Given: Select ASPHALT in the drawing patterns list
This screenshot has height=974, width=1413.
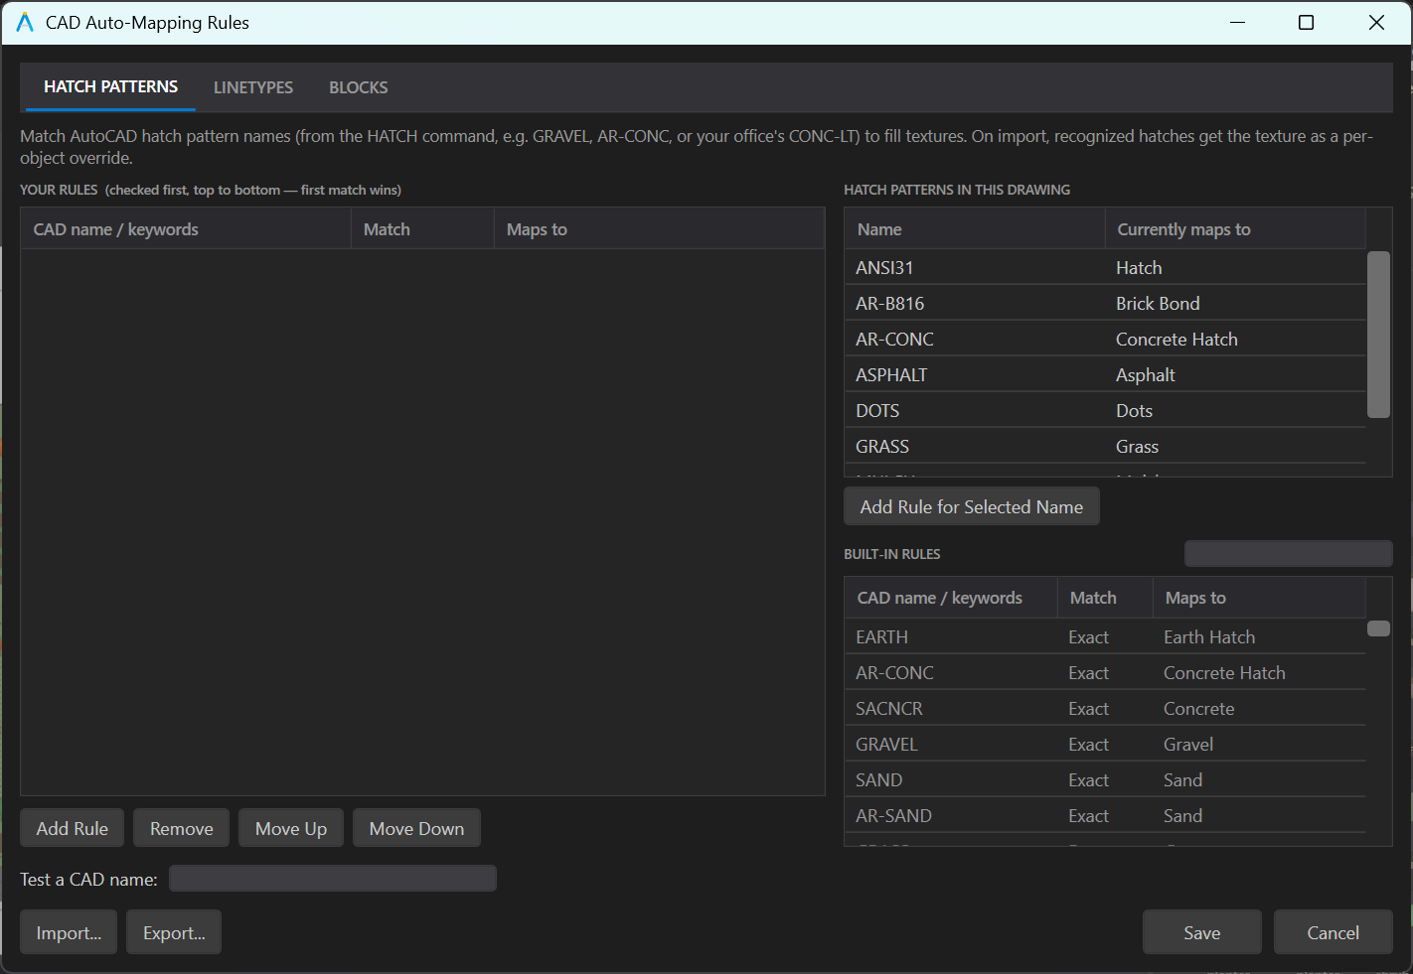Looking at the screenshot, I should [1105, 374].
